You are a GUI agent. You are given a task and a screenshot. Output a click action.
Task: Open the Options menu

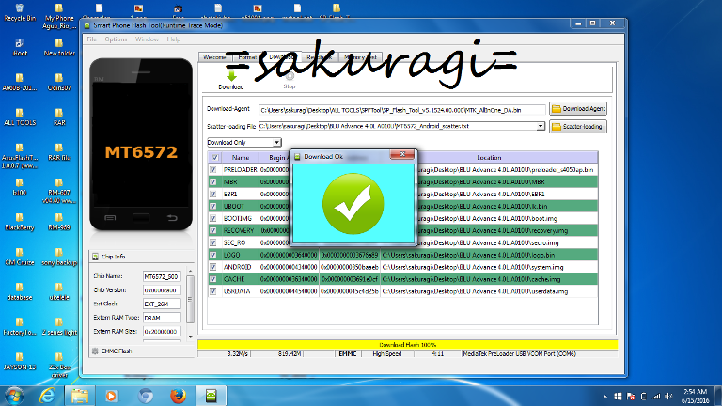pyautogui.click(x=116, y=39)
